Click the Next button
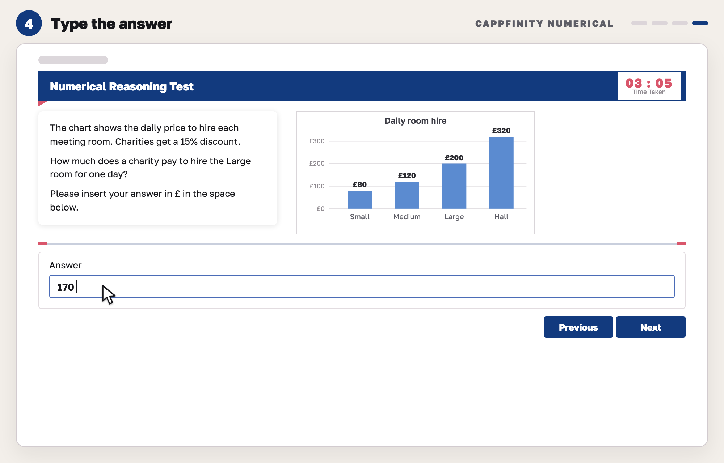Viewport: 724px width, 463px height. coord(651,327)
